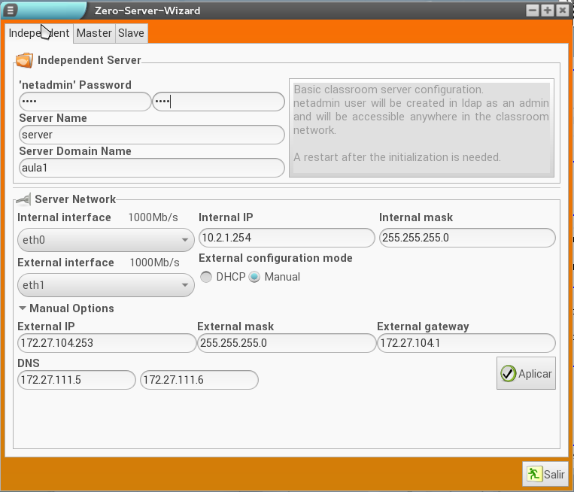Click into the Server Name field
The height and width of the screenshot is (492, 574).
pyautogui.click(x=151, y=135)
